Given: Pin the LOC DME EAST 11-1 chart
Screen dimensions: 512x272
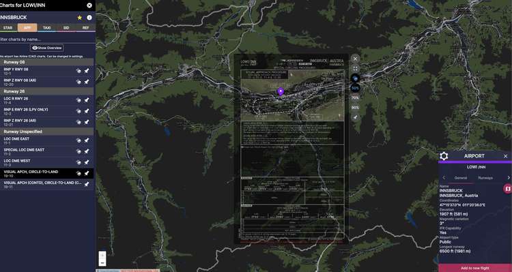Looking at the screenshot, I should pyautogui.click(x=87, y=140).
